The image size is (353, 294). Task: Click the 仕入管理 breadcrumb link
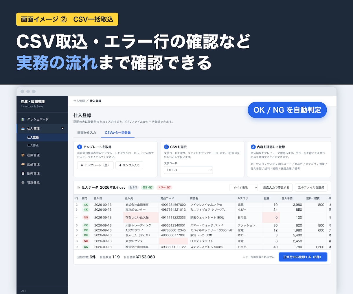(79, 101)
